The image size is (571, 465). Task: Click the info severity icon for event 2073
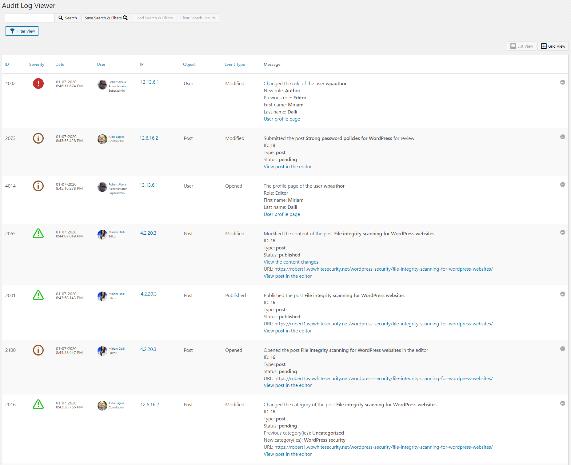coord(38,138)
